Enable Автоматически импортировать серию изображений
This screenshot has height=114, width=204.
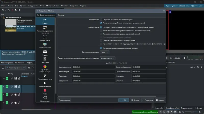click(101, 34)
